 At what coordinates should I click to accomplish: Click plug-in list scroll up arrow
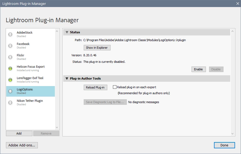pyautogui.click(x=57, y=31)
